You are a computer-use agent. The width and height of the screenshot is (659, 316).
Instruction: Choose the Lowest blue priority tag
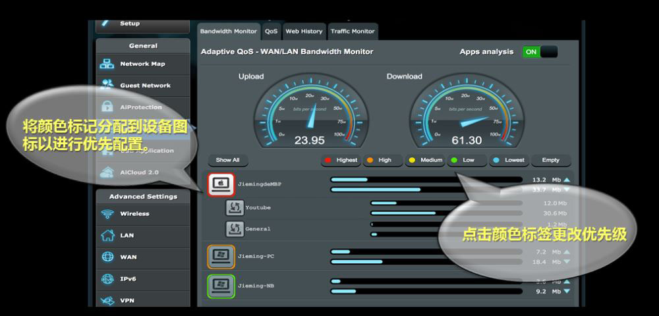pyautogui.click(x=509, y=161)
